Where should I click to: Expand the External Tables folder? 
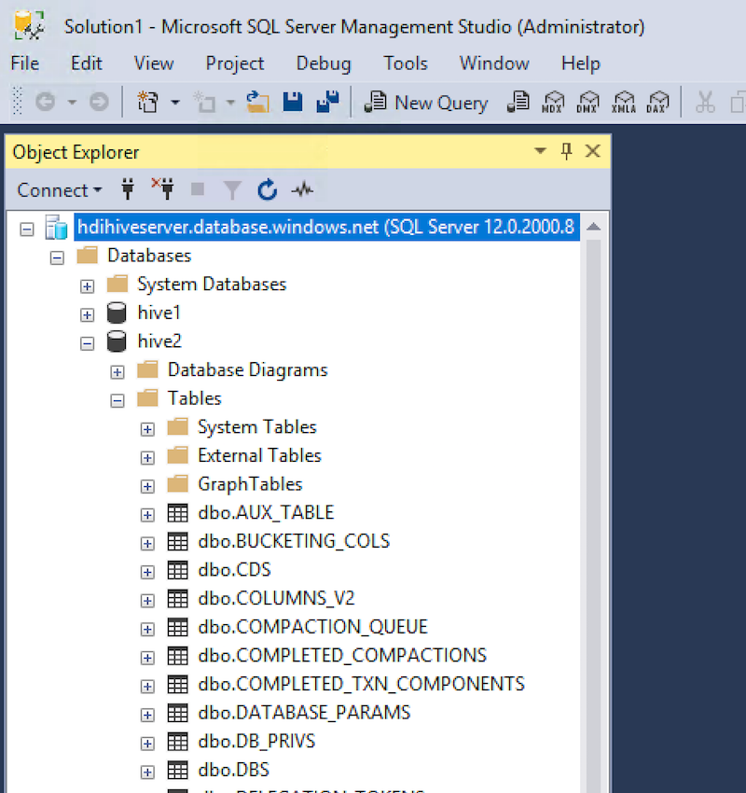(x=147, y=458)
